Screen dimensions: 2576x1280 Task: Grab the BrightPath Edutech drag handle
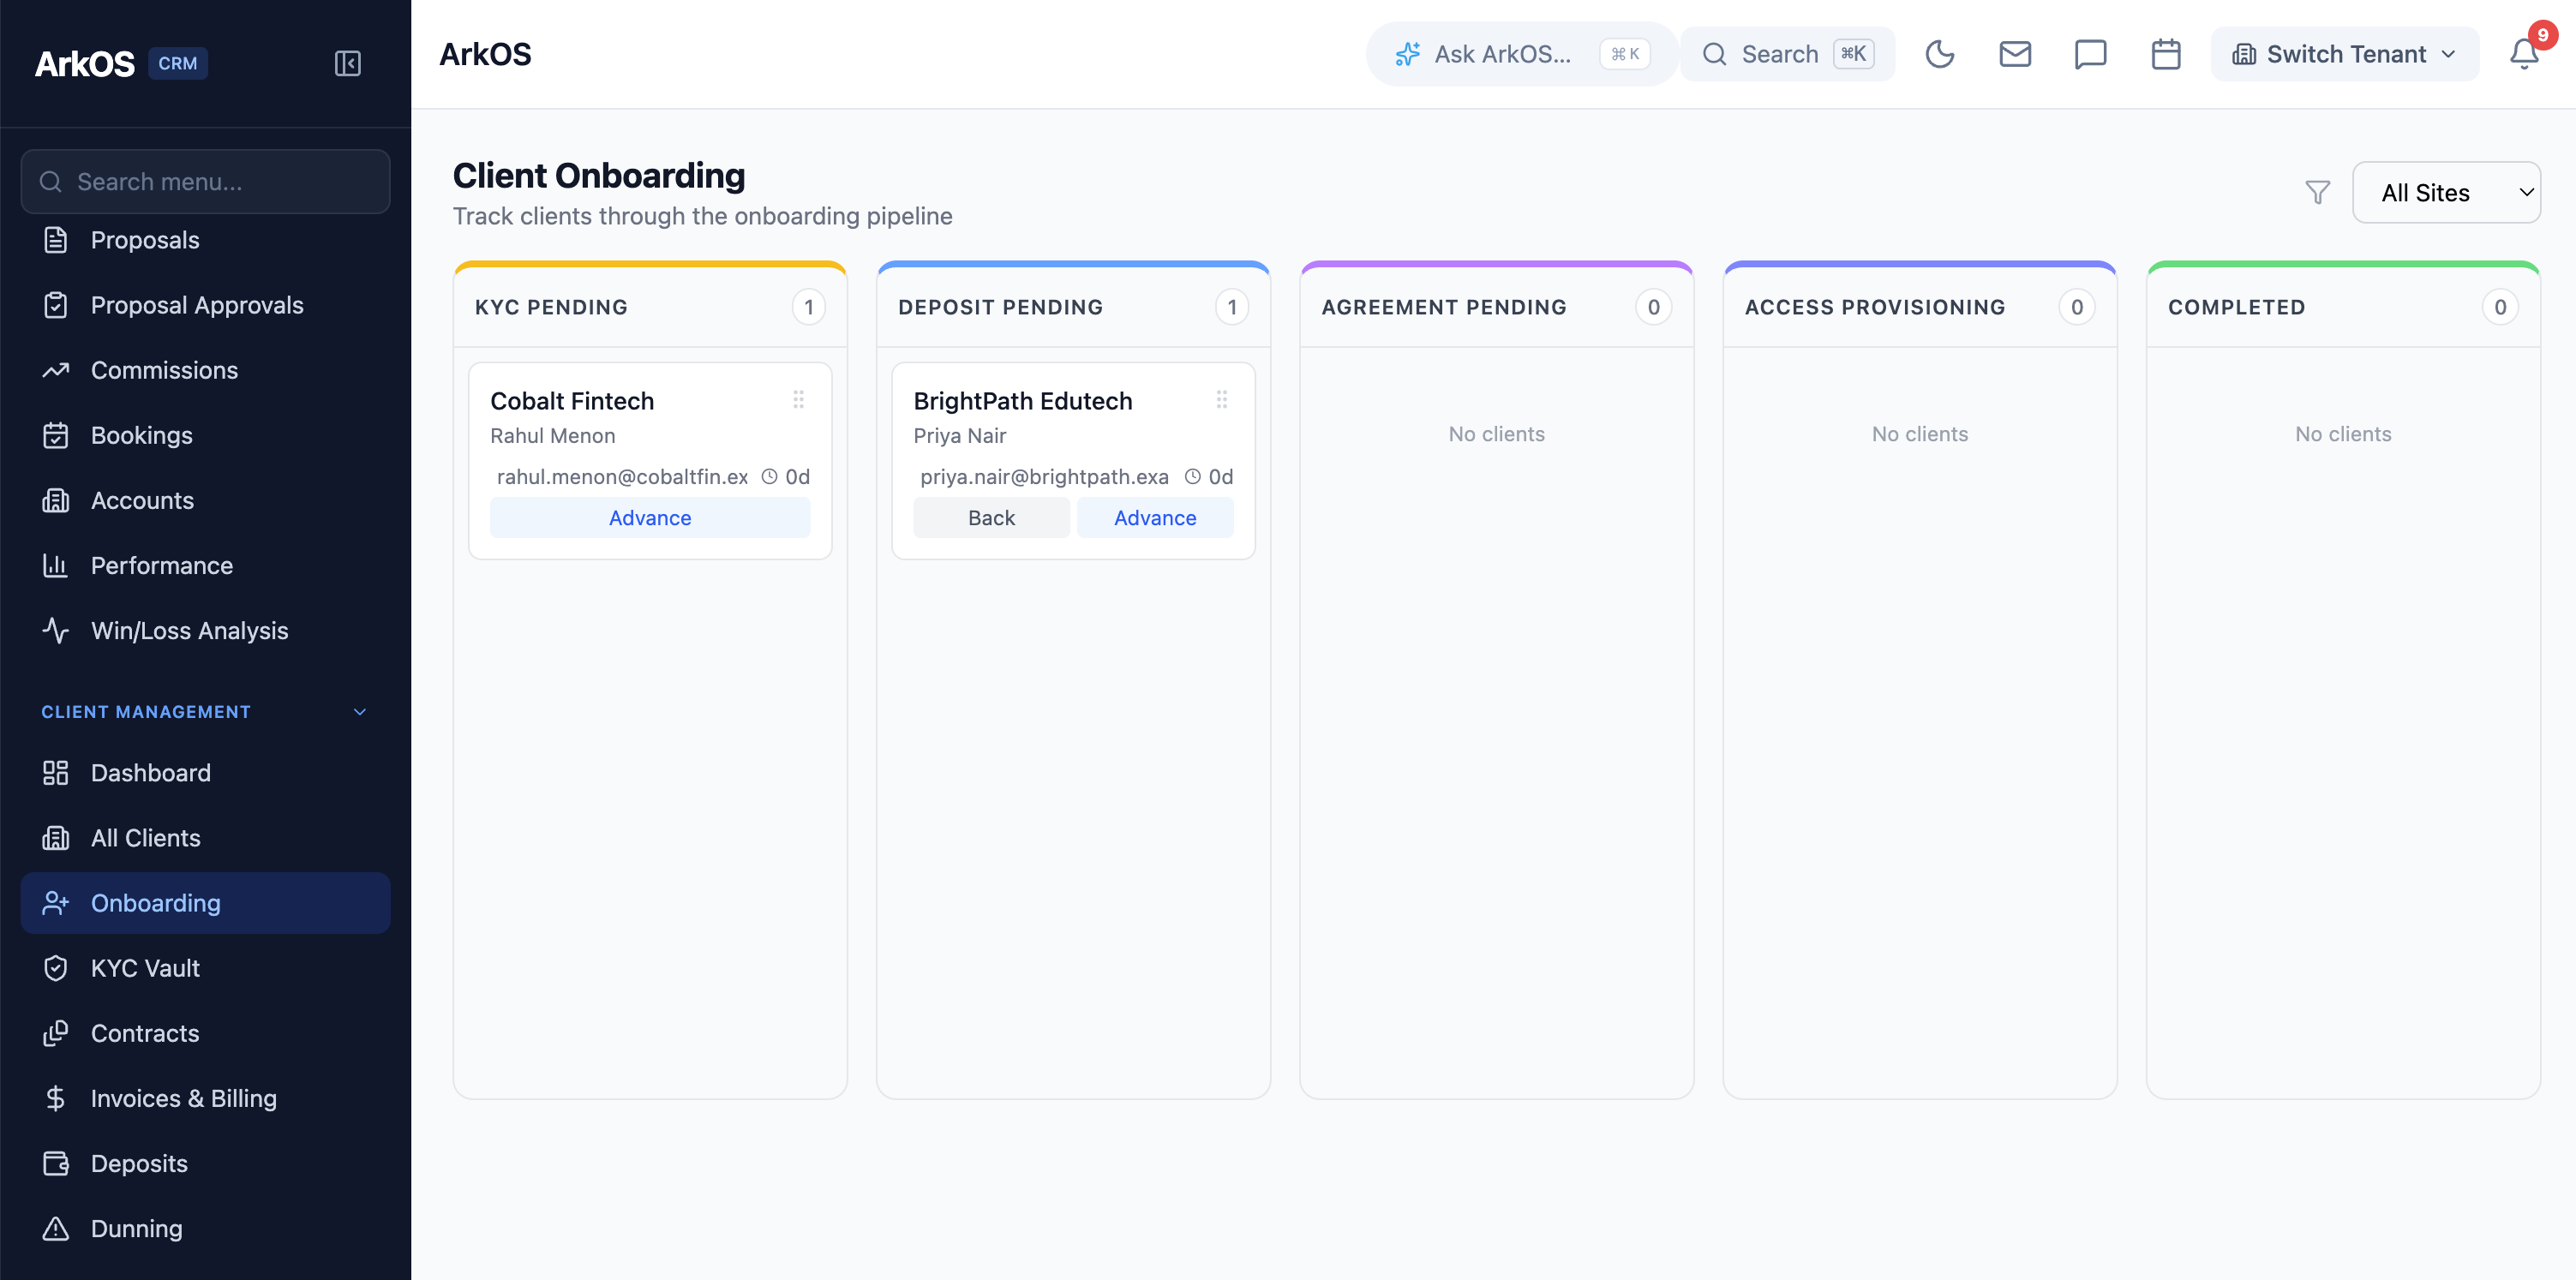pyautogui.click(x=1221, y=400)
